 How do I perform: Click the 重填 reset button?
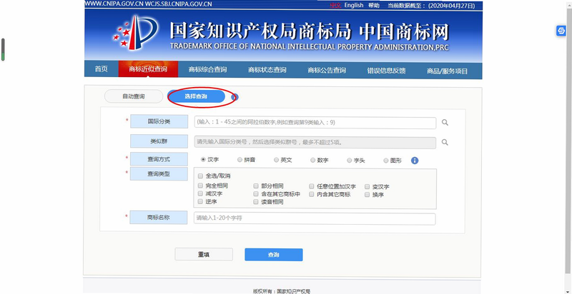[204, 254]
